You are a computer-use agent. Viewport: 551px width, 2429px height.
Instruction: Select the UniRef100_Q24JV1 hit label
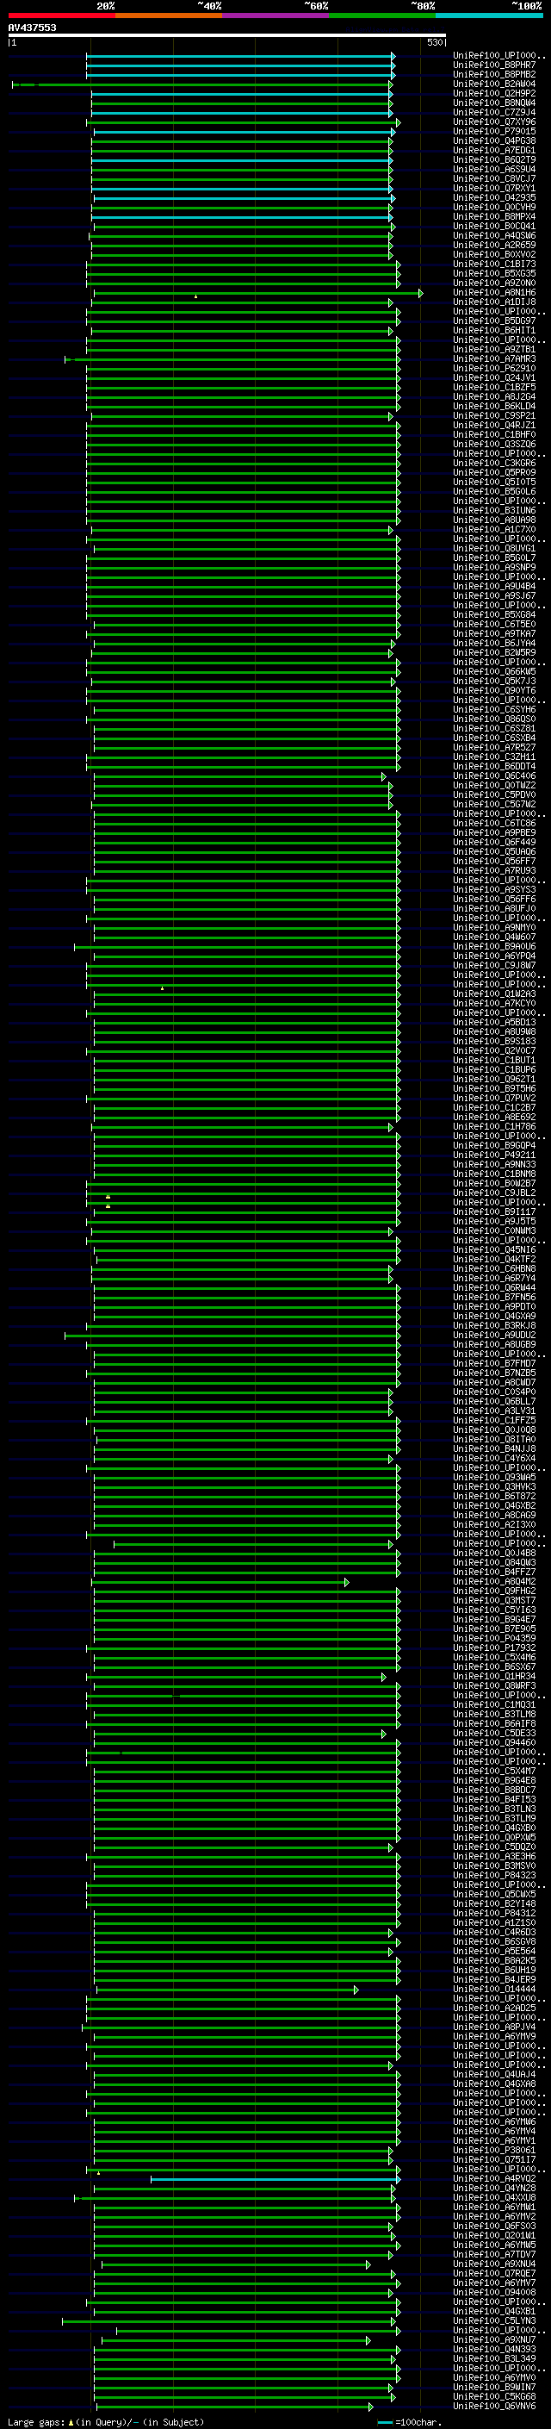click(x=494, y=378)
